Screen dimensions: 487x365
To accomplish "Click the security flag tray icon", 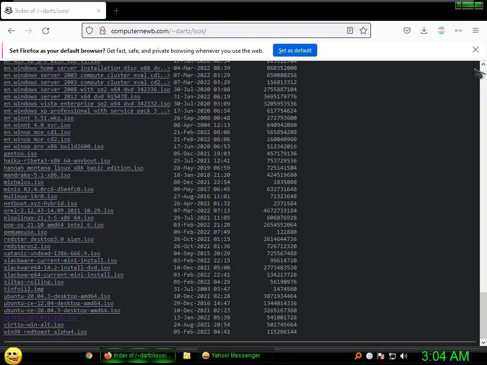I will pyautogui.click(x=381, y=356).
